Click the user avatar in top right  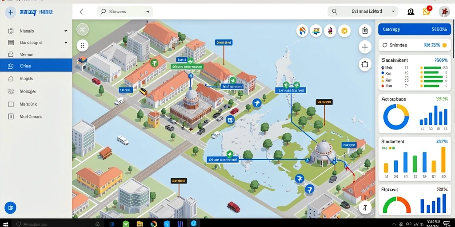pyautogui.click(x=444, y=12)
